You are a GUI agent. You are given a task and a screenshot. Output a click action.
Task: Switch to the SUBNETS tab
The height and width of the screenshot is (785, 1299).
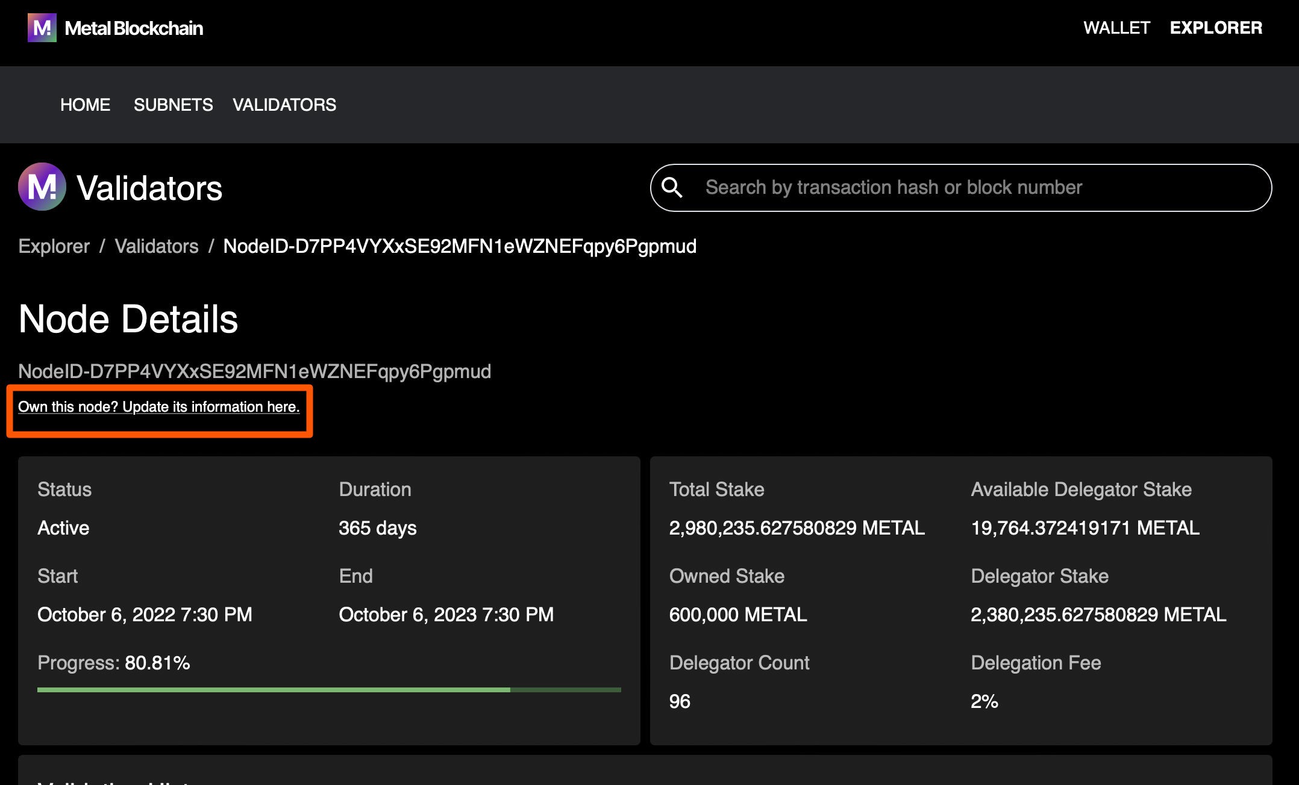click(x=173, y=105)
